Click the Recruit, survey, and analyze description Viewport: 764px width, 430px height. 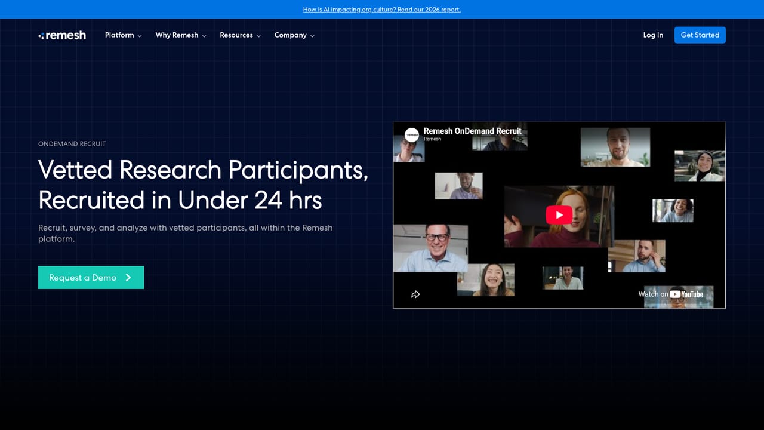186,233
